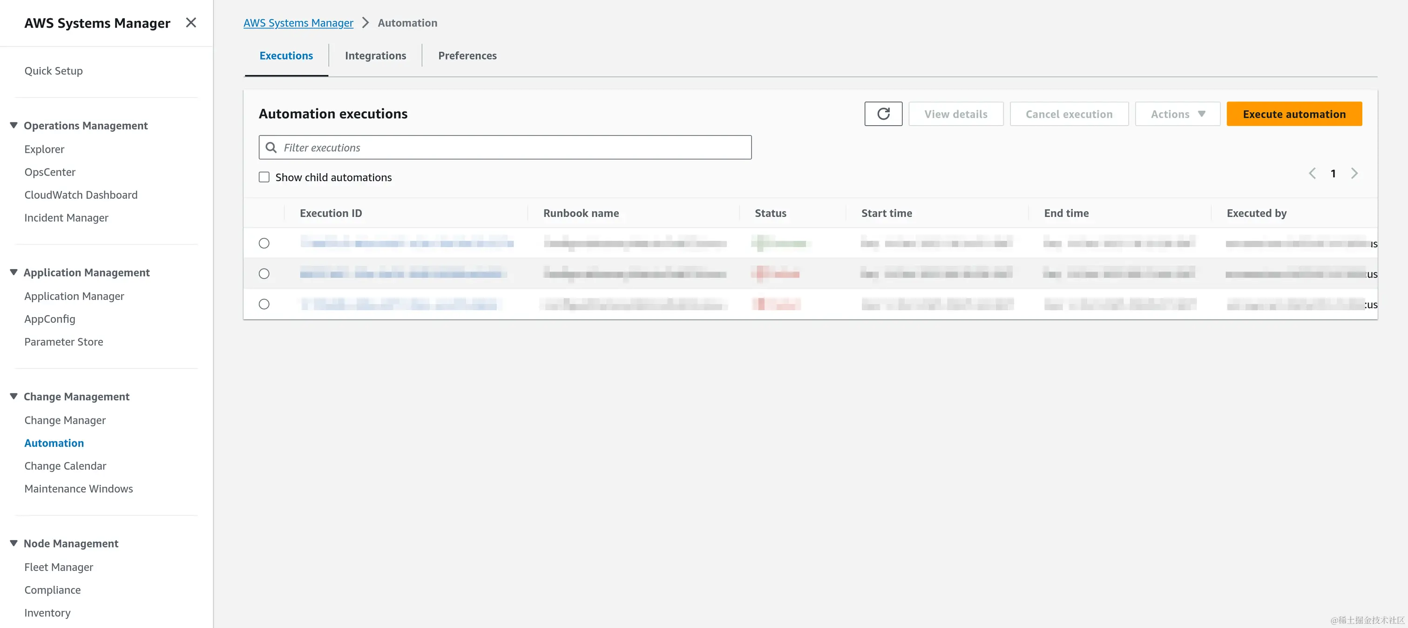
Task: Select the second execution row radio button
Action: pos(264,274)
